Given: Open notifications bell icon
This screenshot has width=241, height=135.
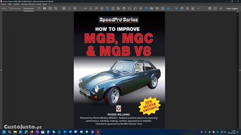Looking at the screenshot, I should click(221, 8).
